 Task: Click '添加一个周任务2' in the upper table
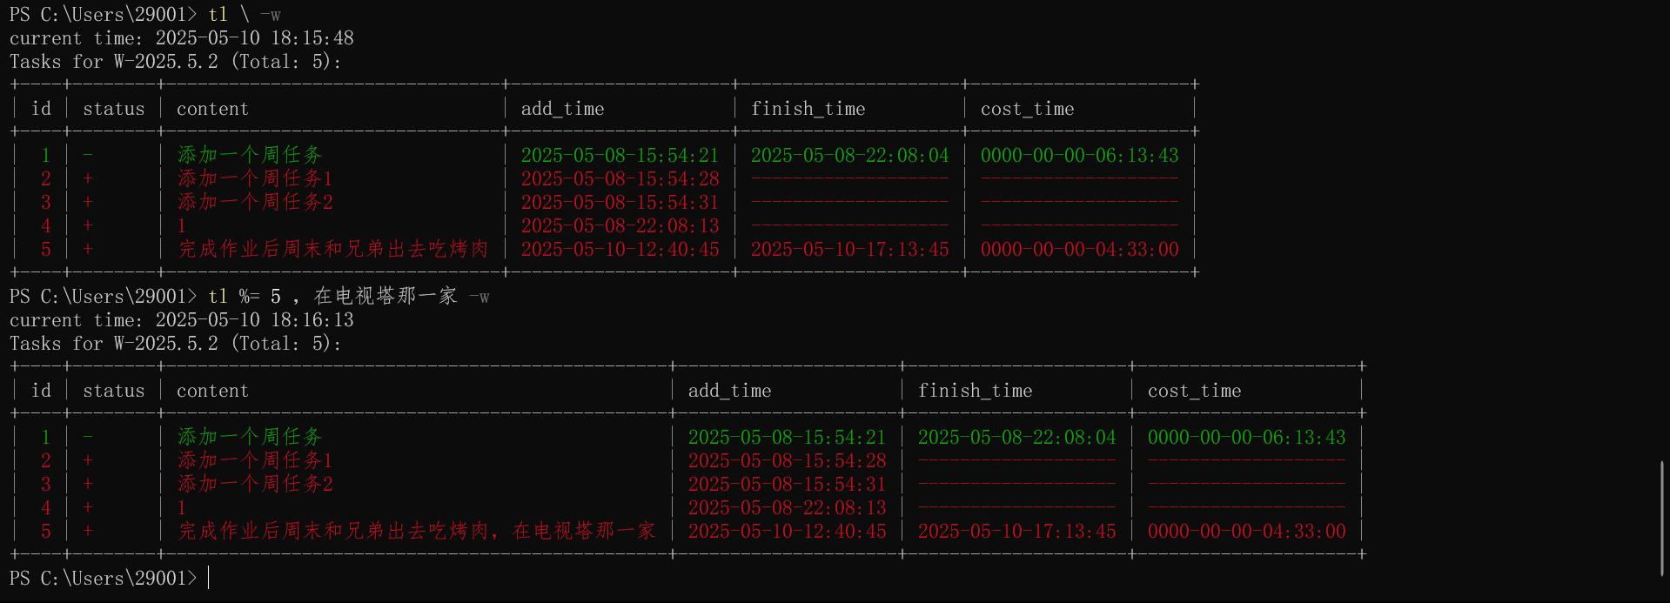255,202
